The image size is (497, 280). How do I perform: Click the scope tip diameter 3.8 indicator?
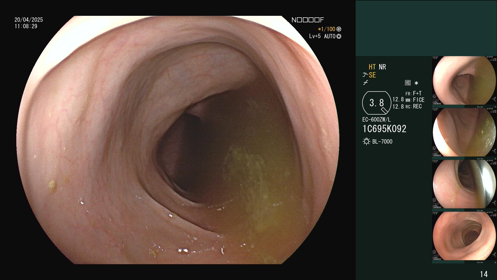tap(377, 103)
